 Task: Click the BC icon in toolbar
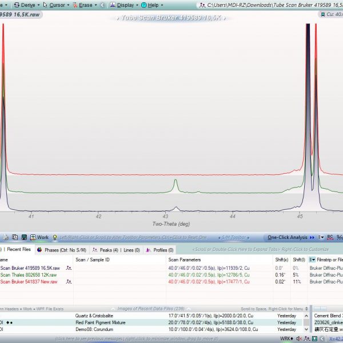click(x=329, y=237)
